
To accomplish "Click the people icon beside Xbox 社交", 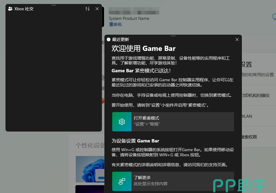I will (x=10, y=9).
